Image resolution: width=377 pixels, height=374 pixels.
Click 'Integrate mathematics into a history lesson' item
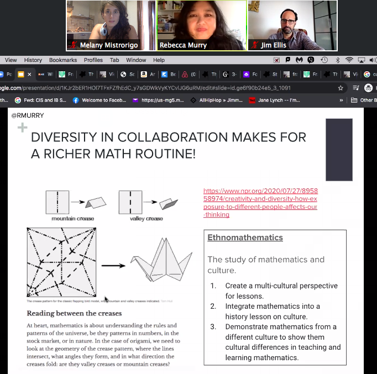(273, 312)
